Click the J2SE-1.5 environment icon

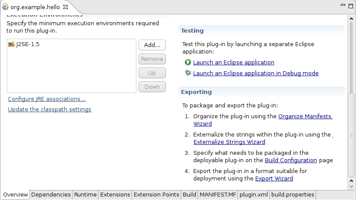click(x=11, y=44)
